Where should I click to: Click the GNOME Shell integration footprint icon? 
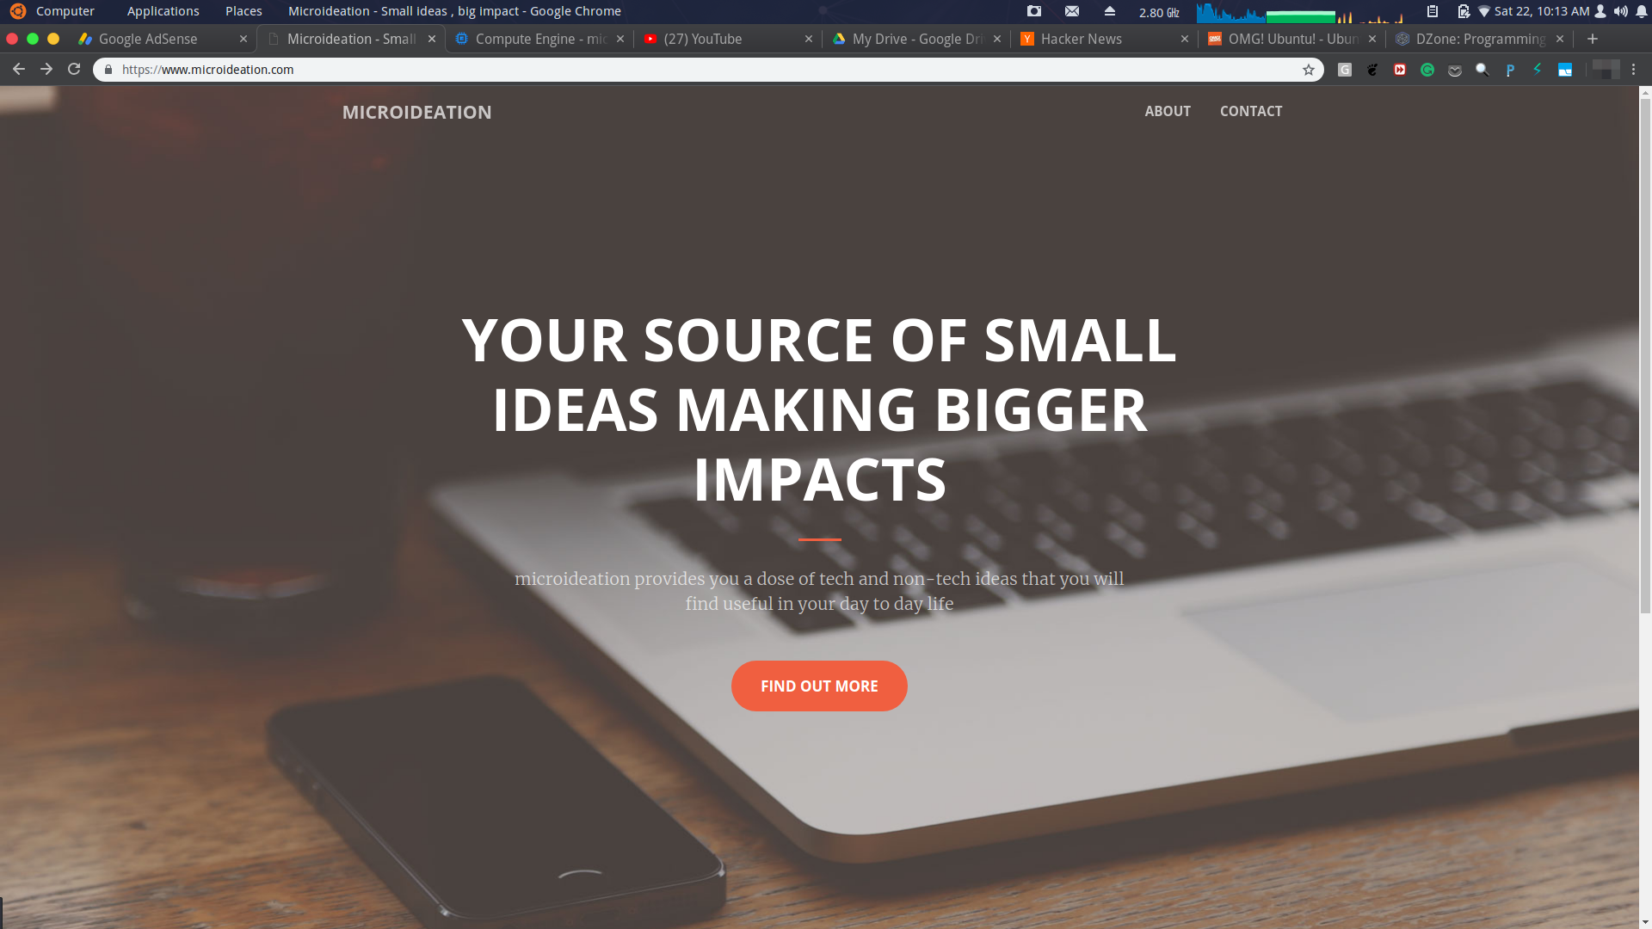1372,70
